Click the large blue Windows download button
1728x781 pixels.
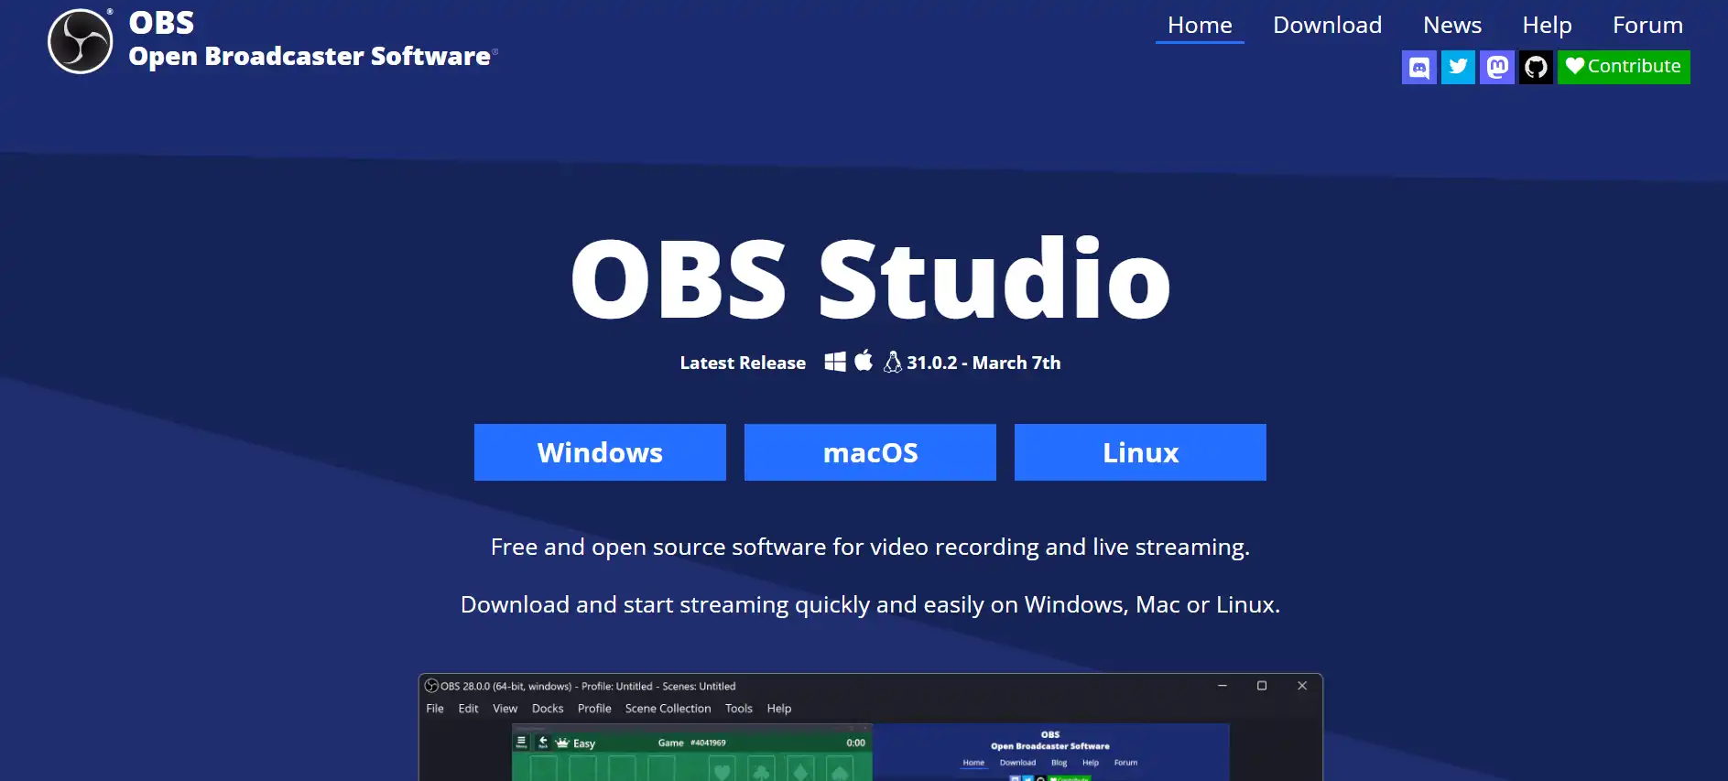coord(600,452)
